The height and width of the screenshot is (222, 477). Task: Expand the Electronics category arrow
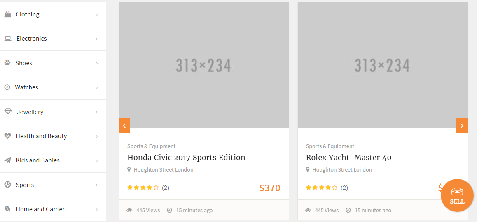(97, 39)
